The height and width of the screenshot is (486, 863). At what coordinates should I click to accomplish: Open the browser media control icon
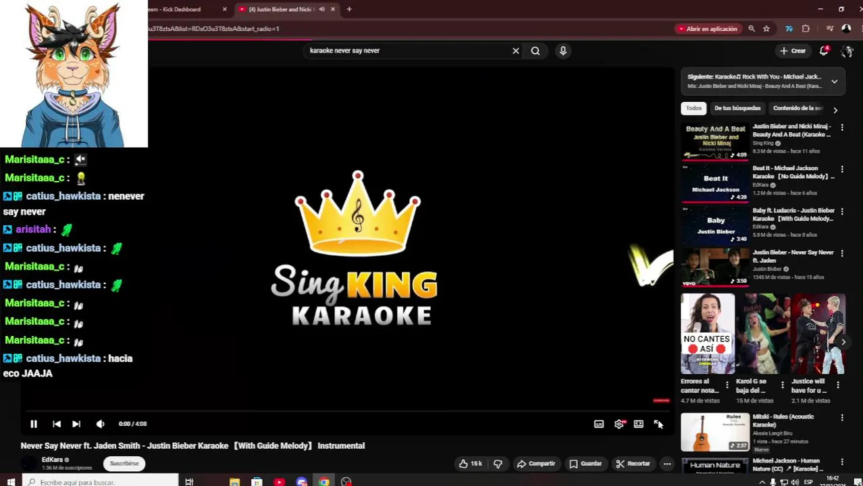(830, 29)
